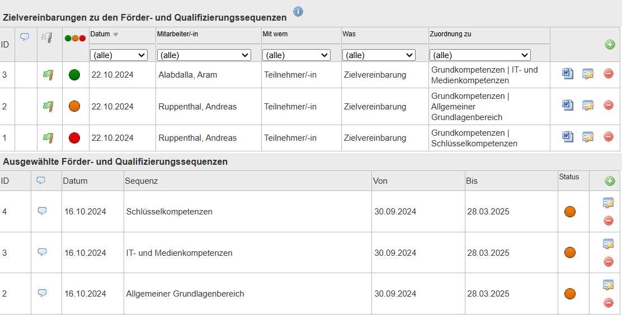The height and width of the screenshot is (315, 622).
Task: Edit the IT- und Medienkompetenzen sequence entry
Action: (609, 244)
